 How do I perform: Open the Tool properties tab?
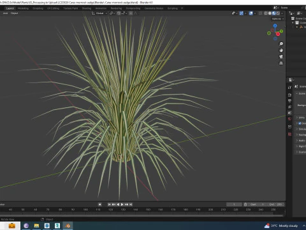289,88
